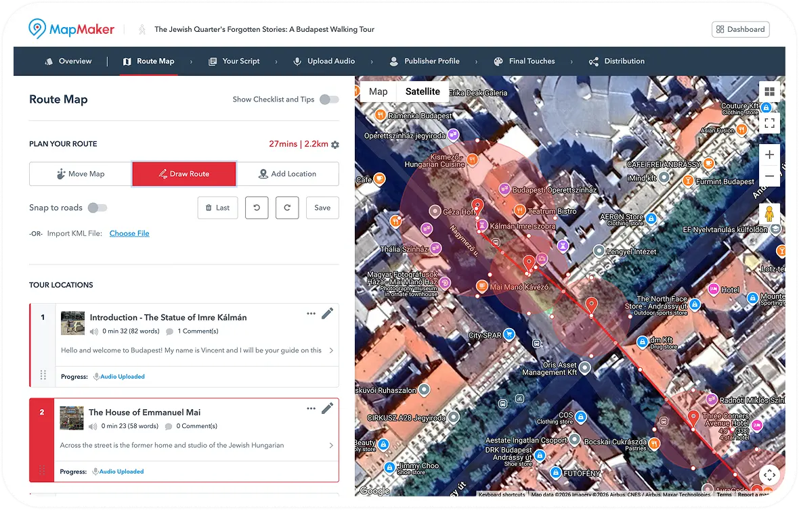Save the drawn route
Screen dimensions: 799x510
tap(322, 208)
